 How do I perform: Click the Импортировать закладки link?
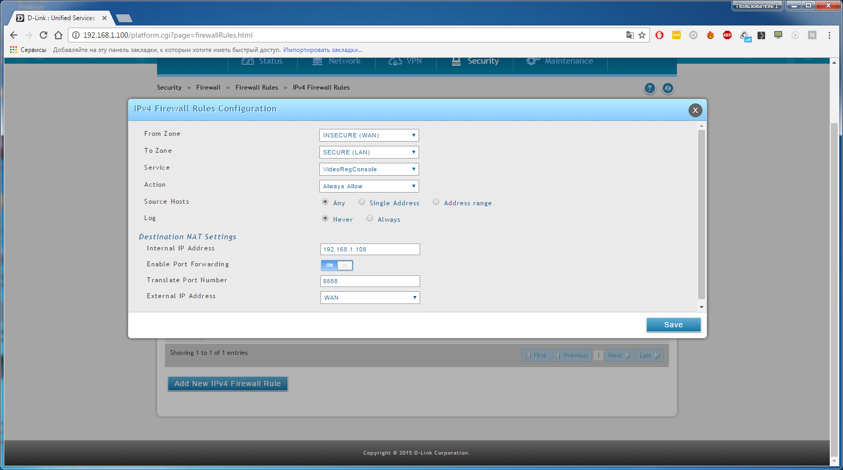coord(323,50)
